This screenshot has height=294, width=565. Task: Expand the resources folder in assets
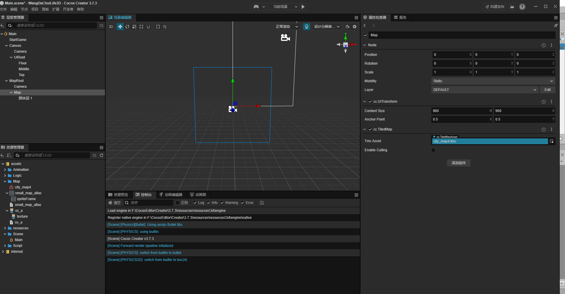click(x=5, y=228)
